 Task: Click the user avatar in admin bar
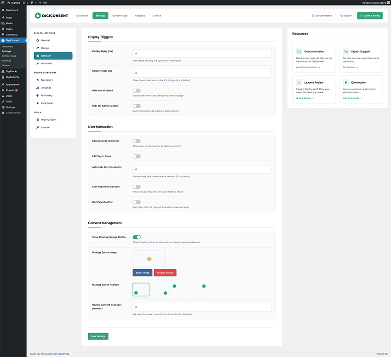coord(388,2)
